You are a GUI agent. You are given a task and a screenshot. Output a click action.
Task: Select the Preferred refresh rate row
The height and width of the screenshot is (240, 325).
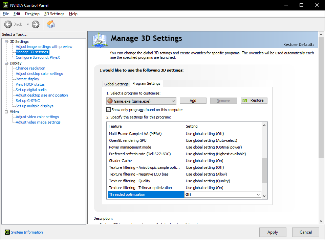point(185,154)
